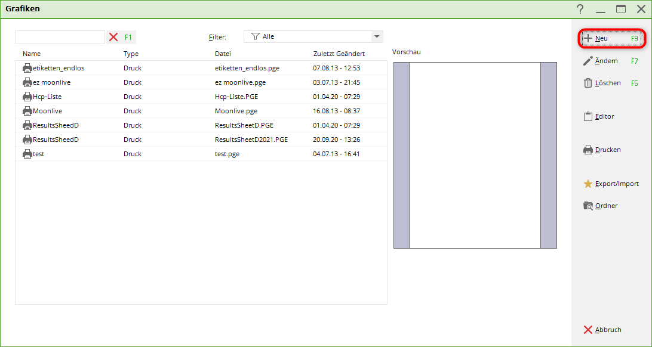Expand the Filter dropdown arrow
The image size is (652, 347).
[377, 37]
